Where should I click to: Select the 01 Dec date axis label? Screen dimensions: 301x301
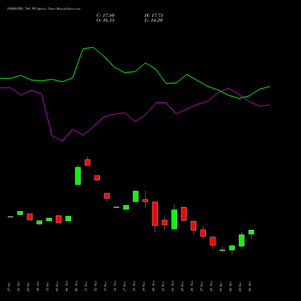(221, 286)
